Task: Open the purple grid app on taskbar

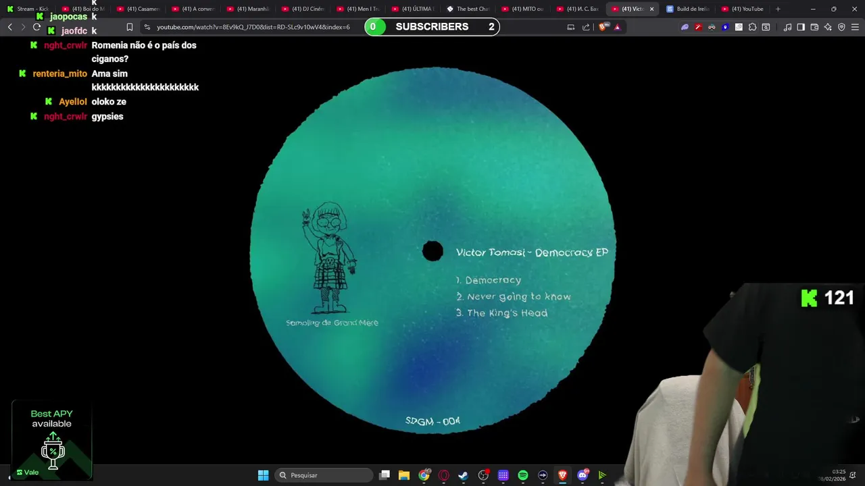Action: [x=503, y=475]
